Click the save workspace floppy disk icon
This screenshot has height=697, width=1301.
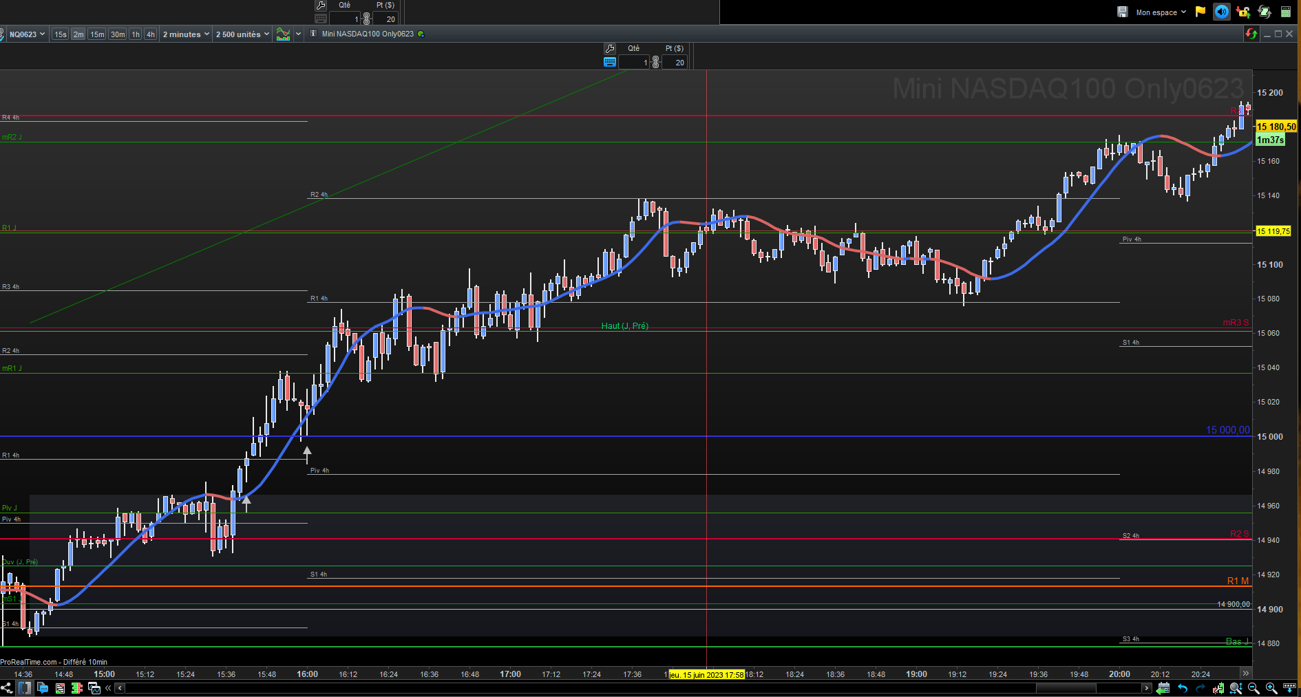[1122, 12]
